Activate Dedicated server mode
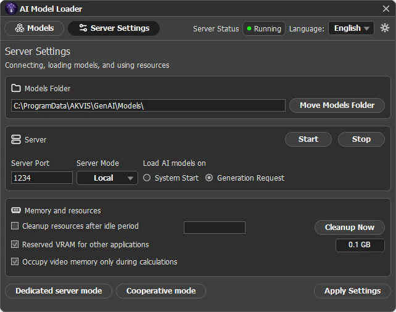 point(59,291)
